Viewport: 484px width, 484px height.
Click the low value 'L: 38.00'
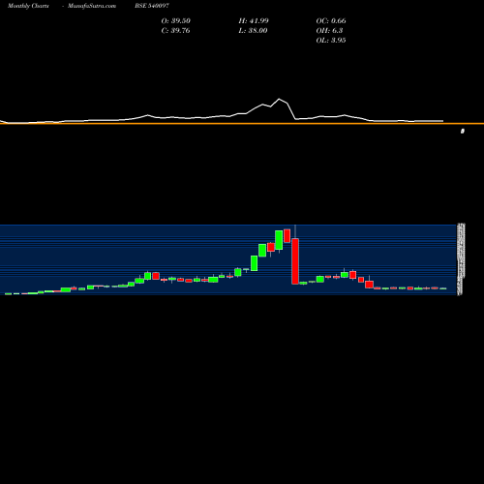tap(253, 31)
